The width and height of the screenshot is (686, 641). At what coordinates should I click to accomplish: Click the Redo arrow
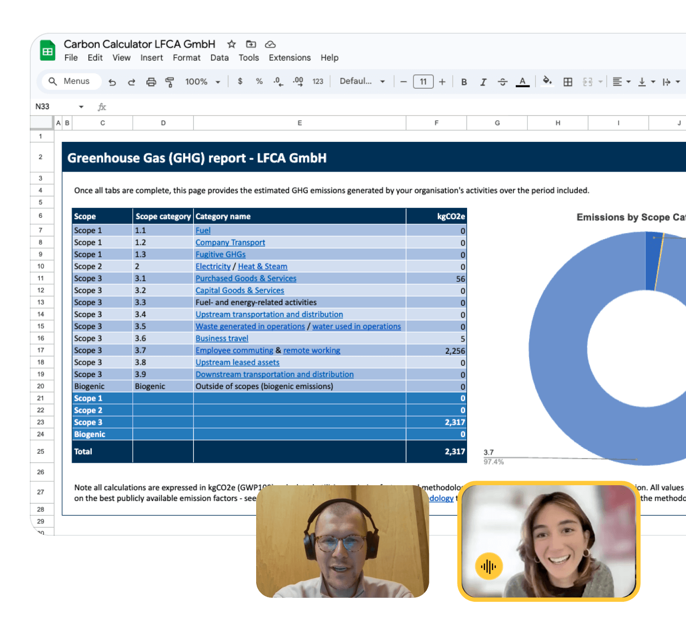click(x=132, y=82)
